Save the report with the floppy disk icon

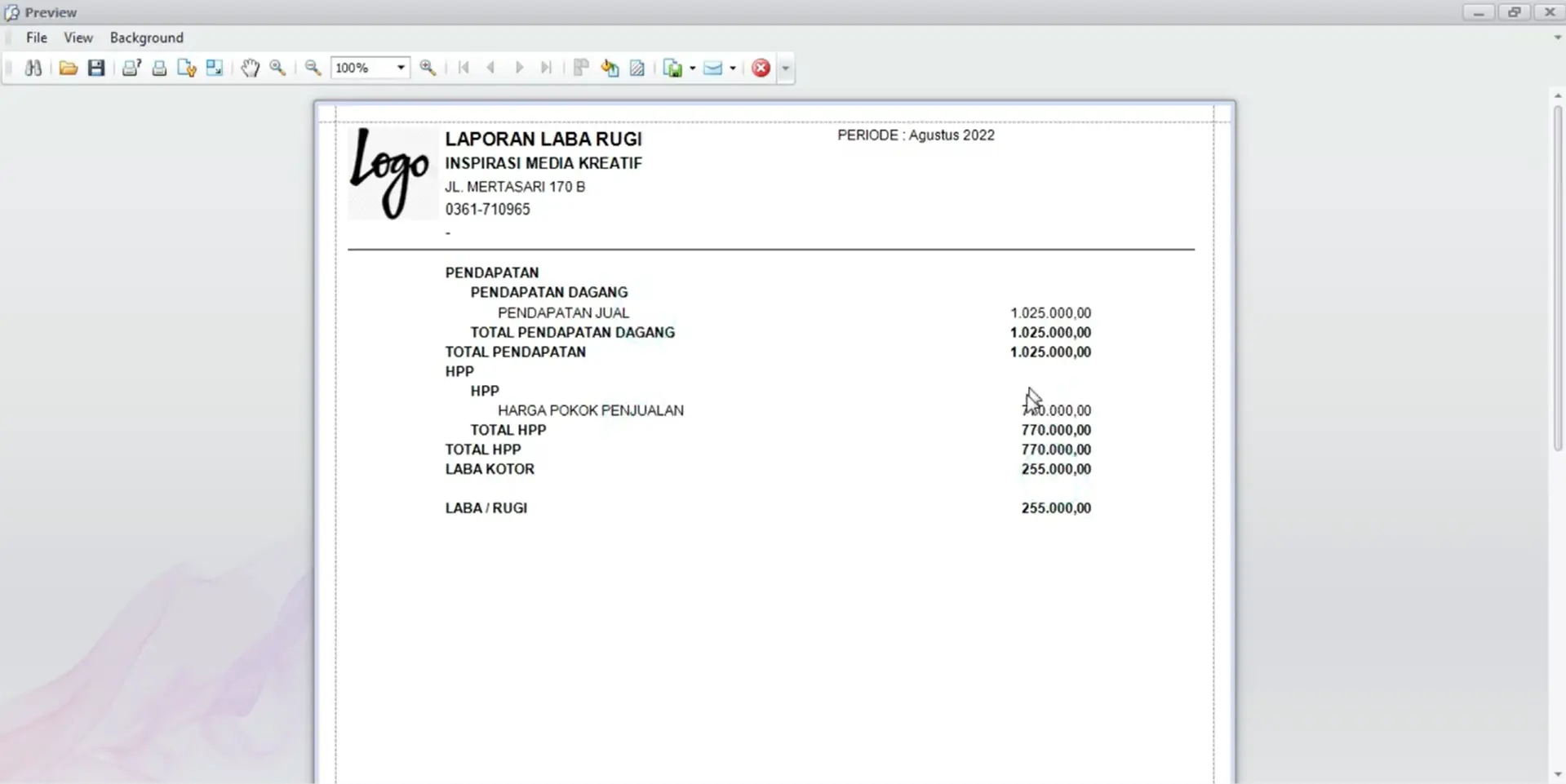(x=96, y=69)
